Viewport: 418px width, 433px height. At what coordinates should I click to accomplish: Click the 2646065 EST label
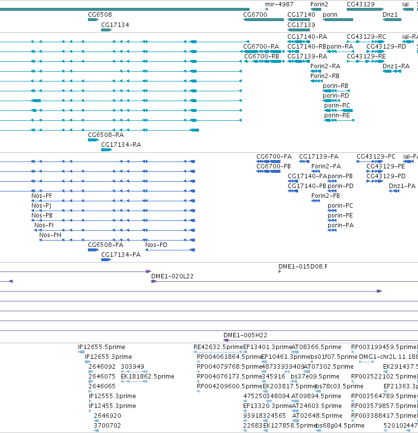pyautogui.click(x=102, y=386)
